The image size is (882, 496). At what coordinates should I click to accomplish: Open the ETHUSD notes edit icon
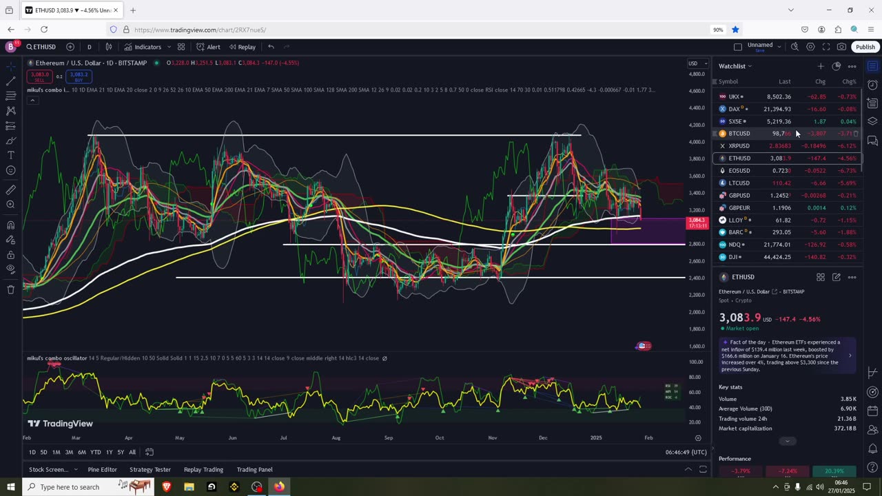click(837, 277)
